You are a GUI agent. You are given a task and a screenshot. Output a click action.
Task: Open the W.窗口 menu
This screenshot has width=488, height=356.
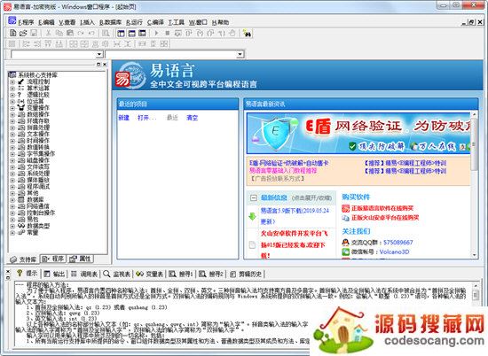[198, 22]
